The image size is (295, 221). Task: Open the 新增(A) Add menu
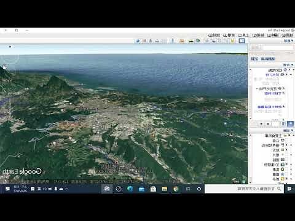(229, 35)
